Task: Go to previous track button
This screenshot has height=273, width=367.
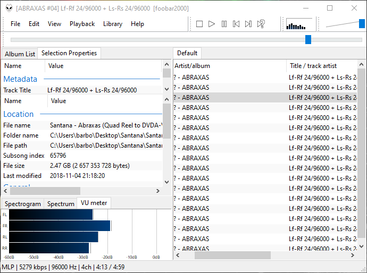Action: point(236,24)
